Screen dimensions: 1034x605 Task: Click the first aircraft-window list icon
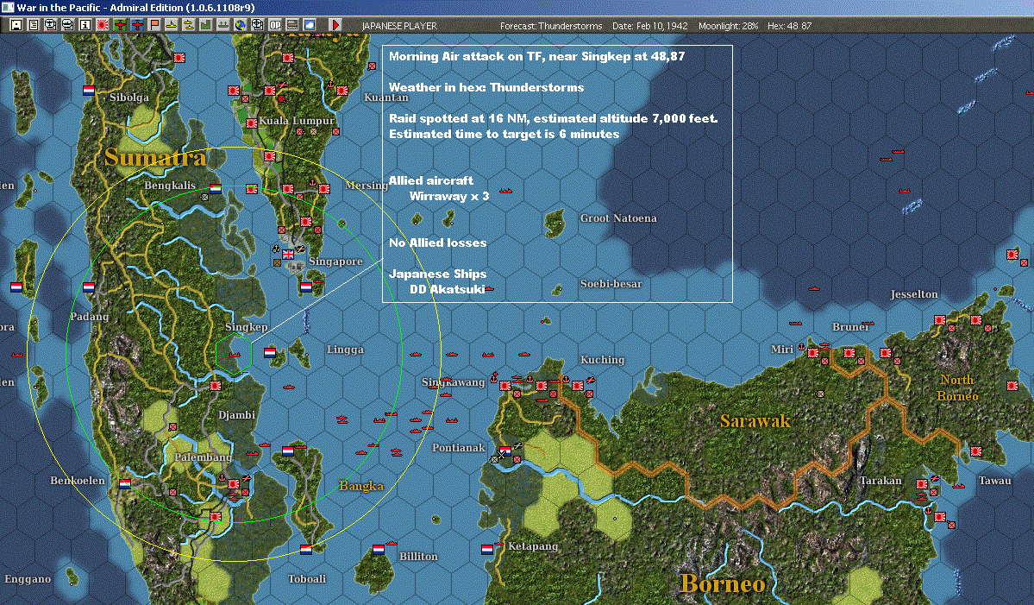(50, 25)
